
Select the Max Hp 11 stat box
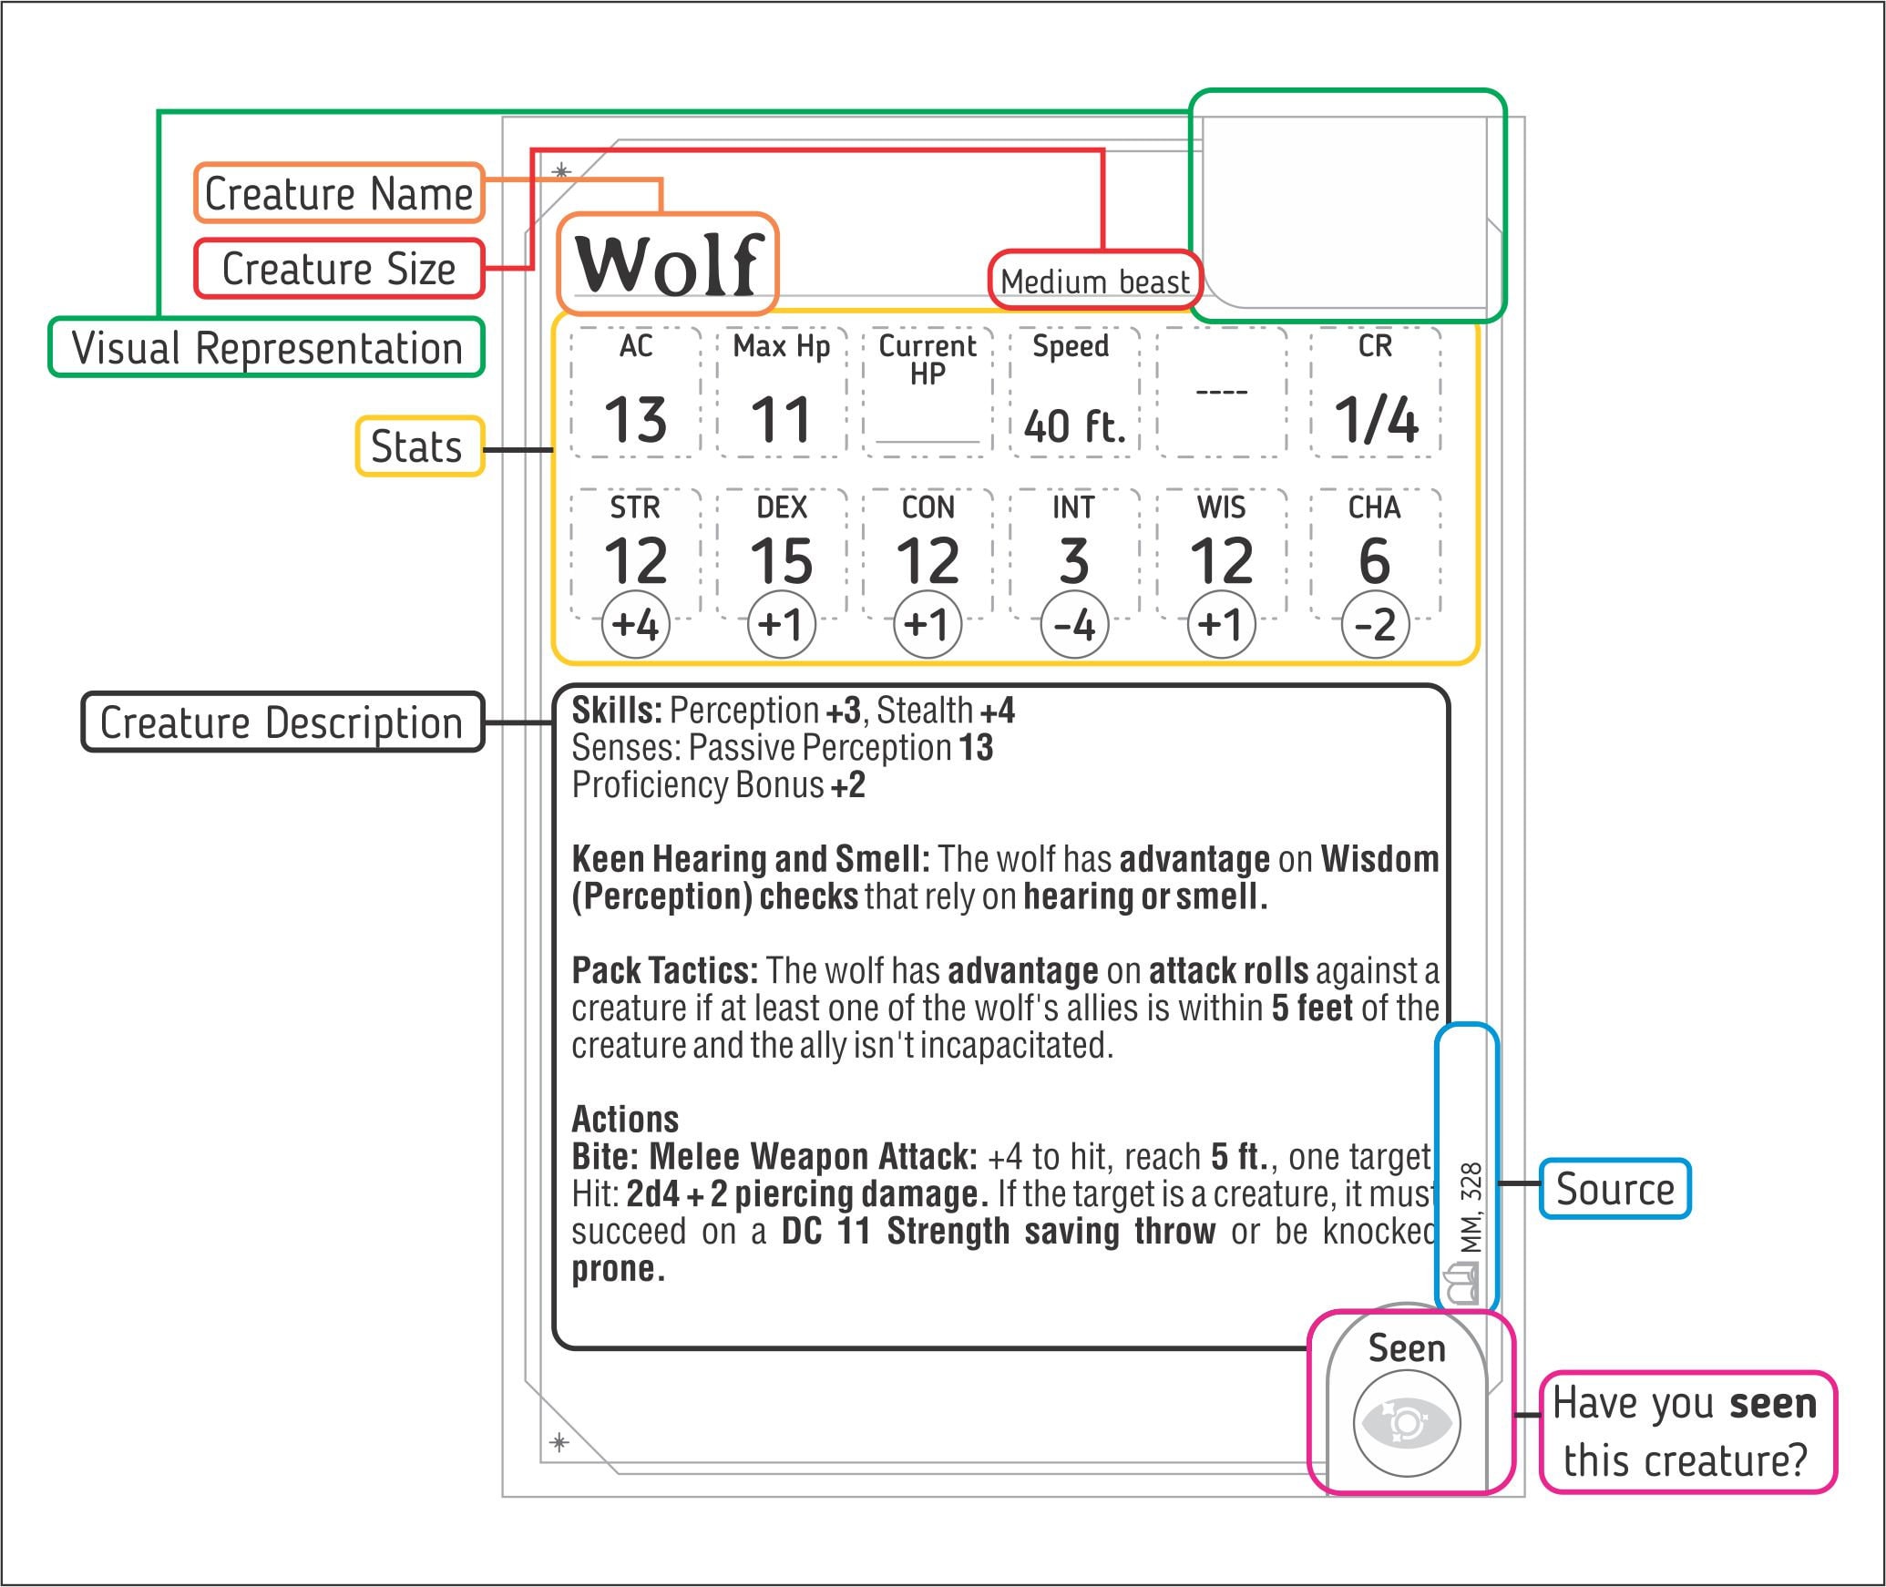[782, 392]
